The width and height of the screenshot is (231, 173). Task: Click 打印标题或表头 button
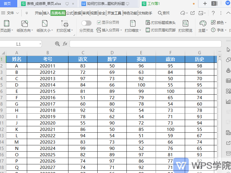(x=161, y=23)
